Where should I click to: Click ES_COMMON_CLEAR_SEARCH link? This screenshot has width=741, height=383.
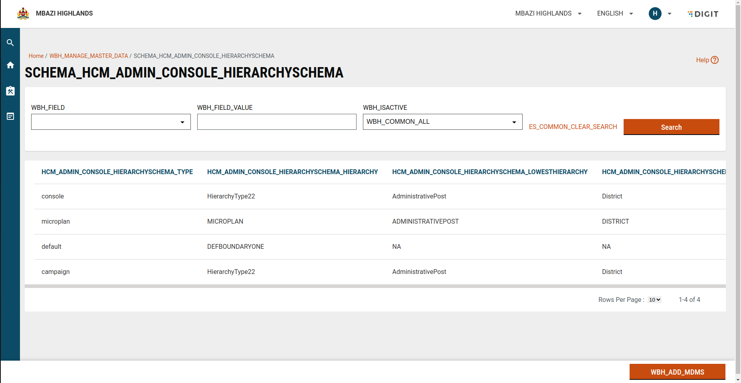tap(573, 127)
